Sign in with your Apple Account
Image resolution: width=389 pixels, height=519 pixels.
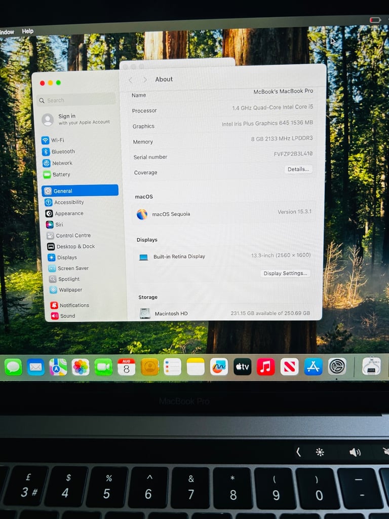[x=76, y=119]
